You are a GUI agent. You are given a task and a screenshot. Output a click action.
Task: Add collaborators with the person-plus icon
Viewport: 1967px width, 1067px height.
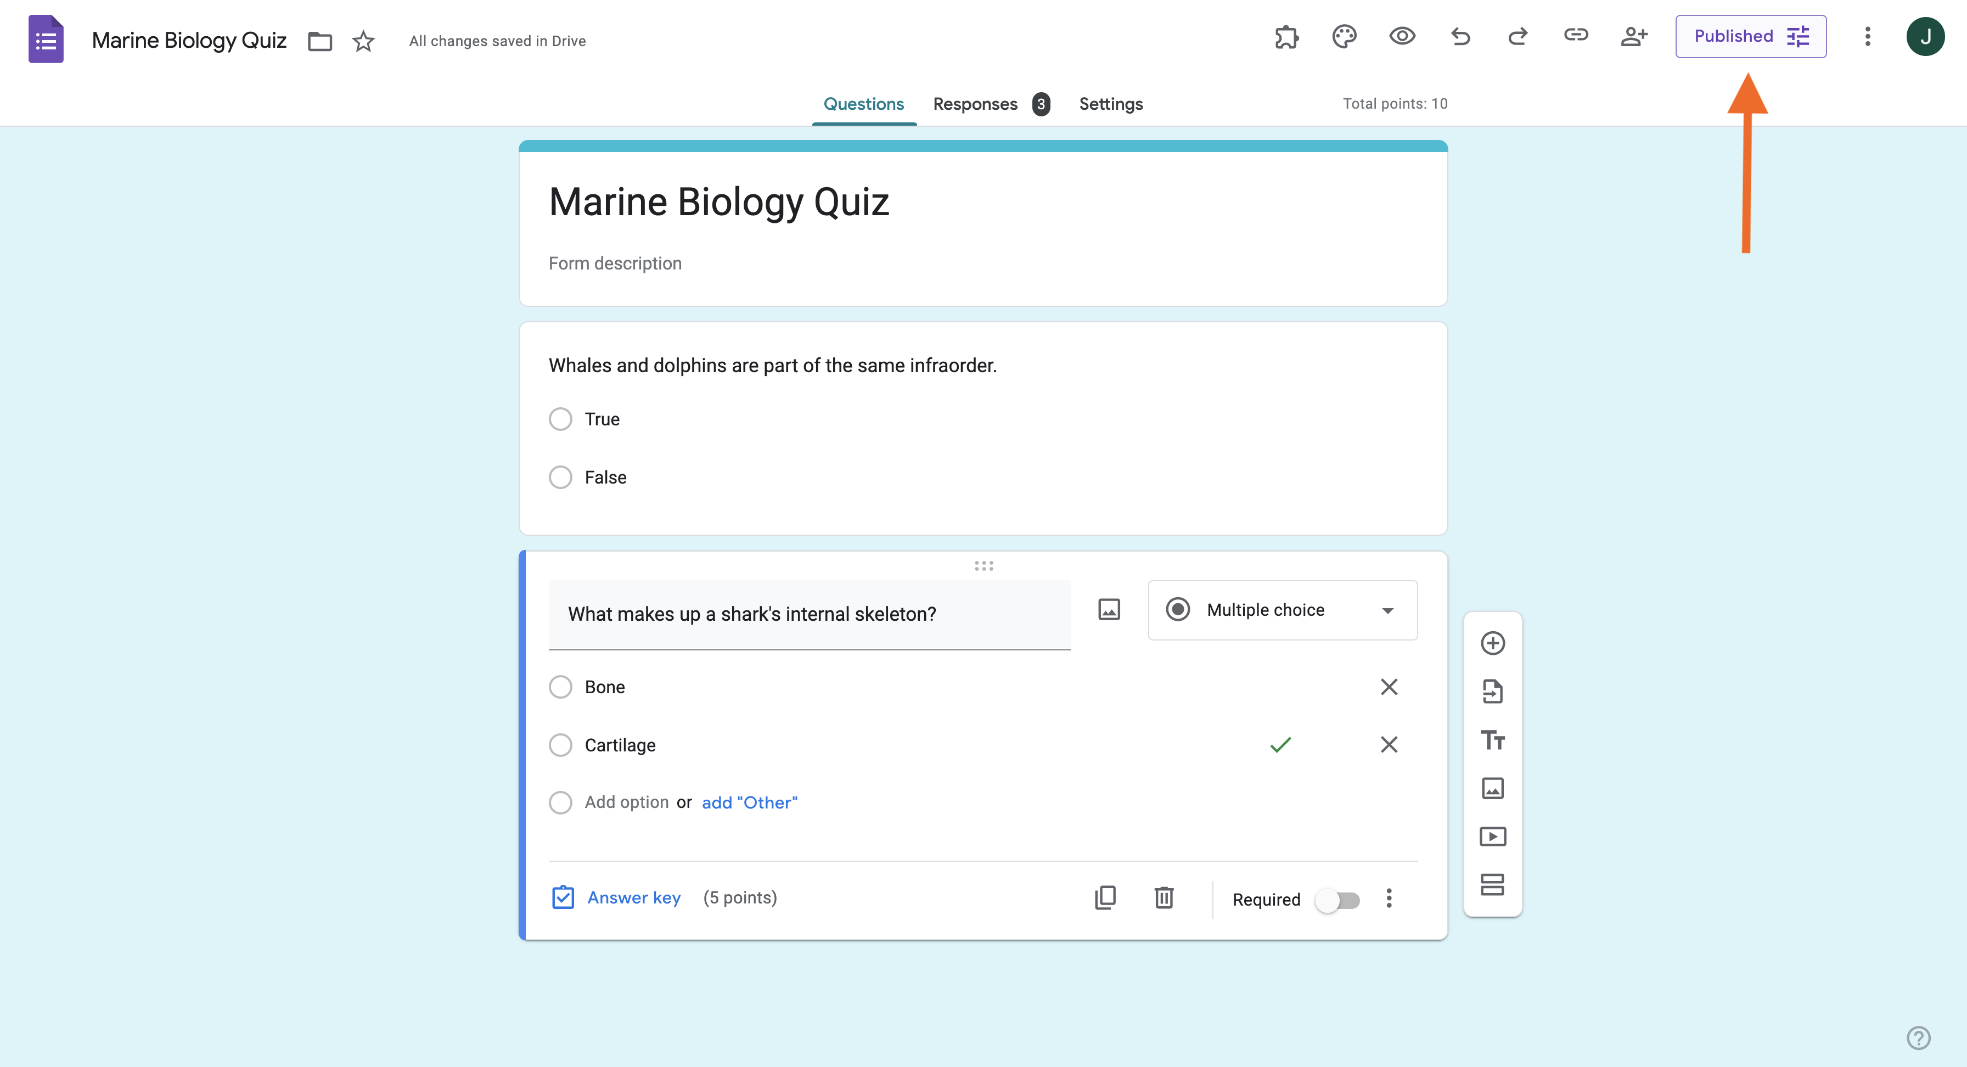click(1634, 36)
